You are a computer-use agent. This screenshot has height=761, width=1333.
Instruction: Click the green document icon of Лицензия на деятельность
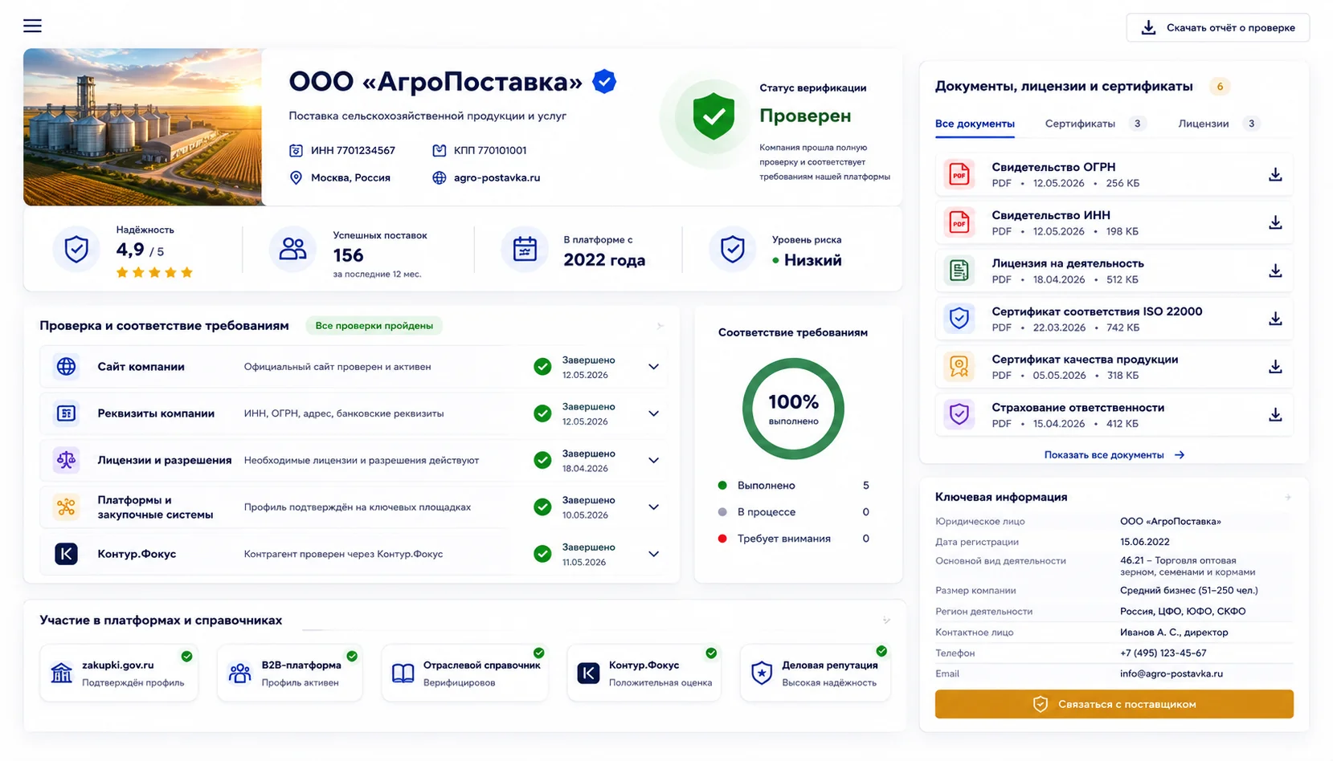[x=959, y=271]
